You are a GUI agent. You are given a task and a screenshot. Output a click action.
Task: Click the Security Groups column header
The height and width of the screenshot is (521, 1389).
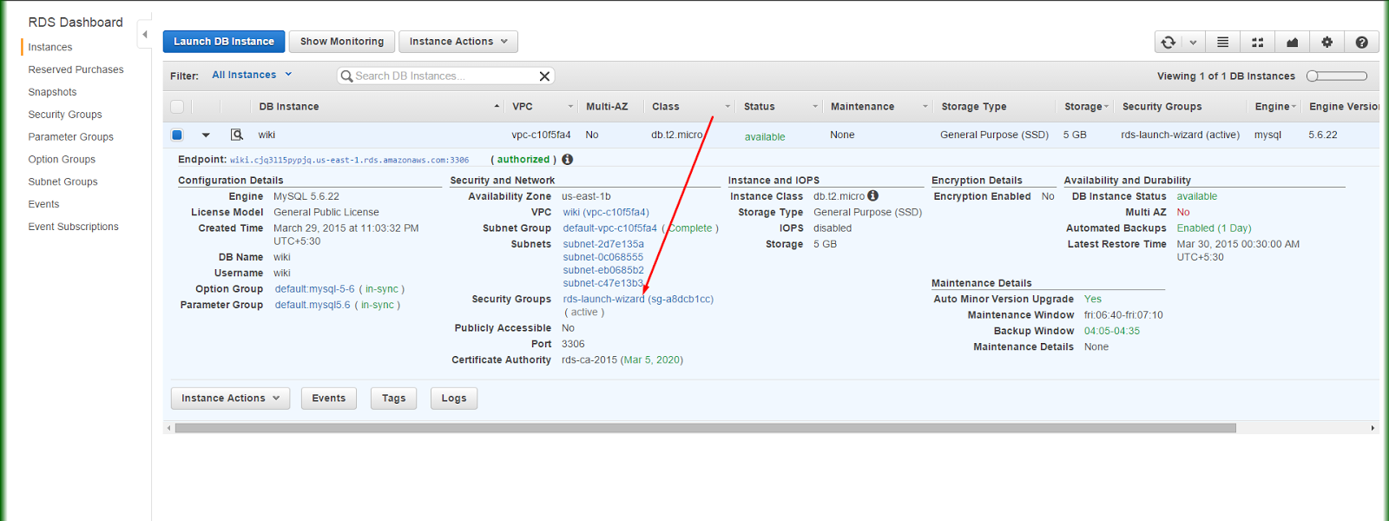point(1162,107)
